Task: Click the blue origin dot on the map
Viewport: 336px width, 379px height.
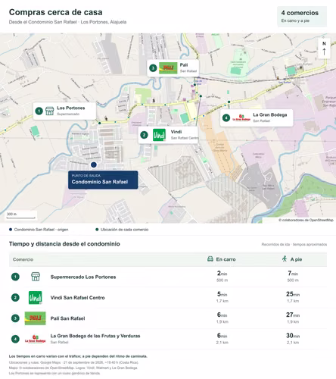Action: point(94,164)
